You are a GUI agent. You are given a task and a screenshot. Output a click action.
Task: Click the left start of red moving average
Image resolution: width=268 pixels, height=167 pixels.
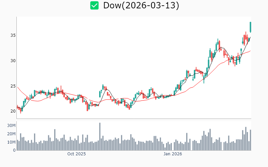(x=17, y=87)
